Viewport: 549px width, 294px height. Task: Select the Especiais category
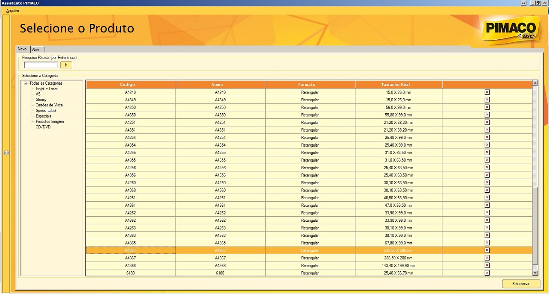pos(44,116)
